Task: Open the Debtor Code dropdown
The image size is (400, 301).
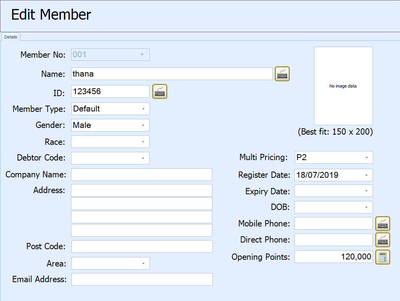Action: coord(143,158)
